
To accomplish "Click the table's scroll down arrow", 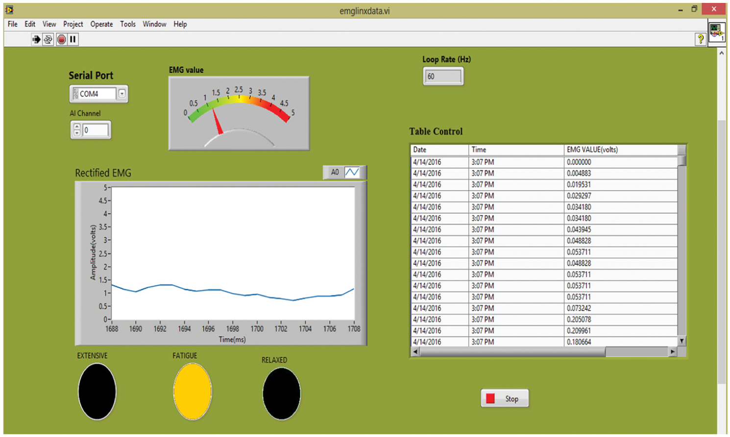I will [681, 341].
